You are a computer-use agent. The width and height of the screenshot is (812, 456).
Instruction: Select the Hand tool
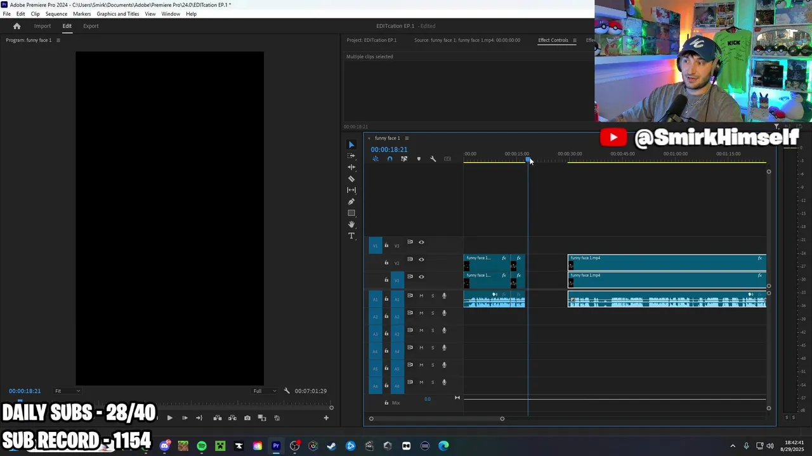pyautogui.click(x=351, y=224)
